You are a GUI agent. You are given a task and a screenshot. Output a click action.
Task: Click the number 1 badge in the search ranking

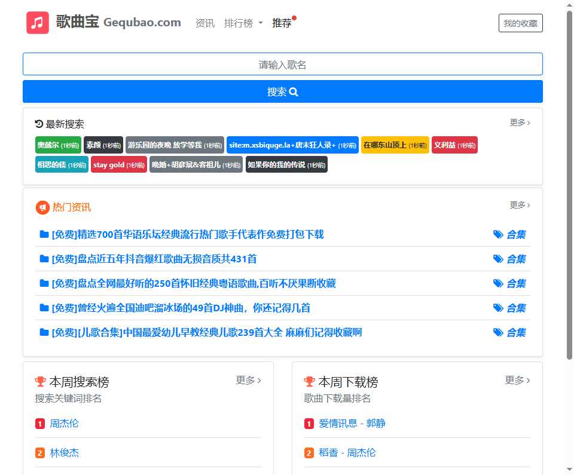pyautogui.click(x=39, y=423)
